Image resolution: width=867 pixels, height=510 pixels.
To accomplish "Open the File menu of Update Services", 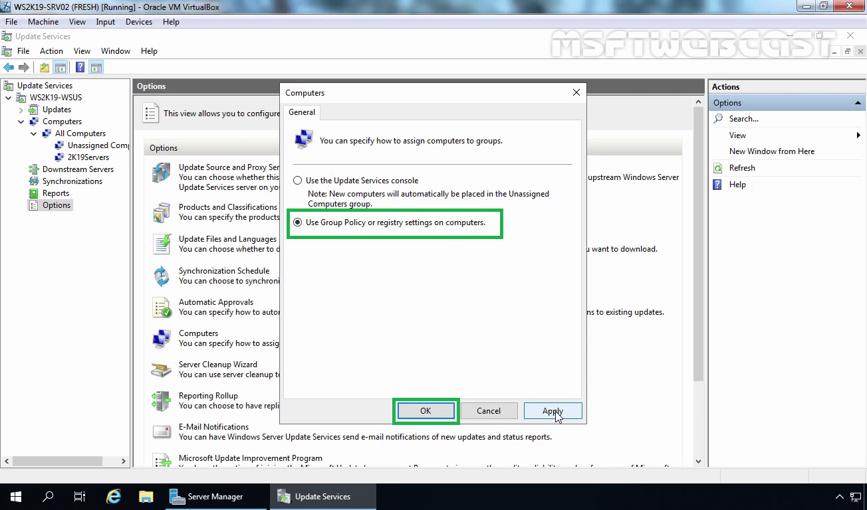I will [x=23, y=51].
